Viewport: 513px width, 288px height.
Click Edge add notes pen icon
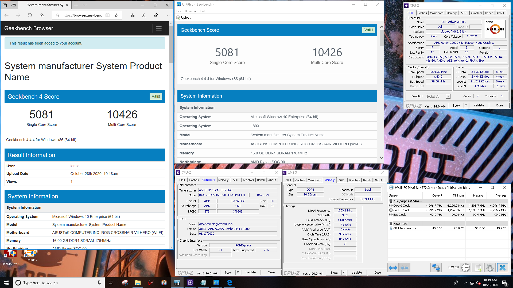tap(144, 15)
